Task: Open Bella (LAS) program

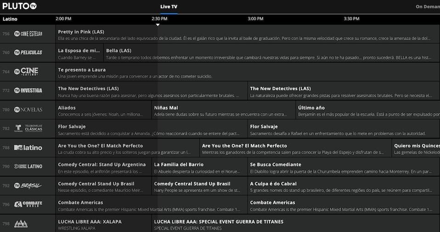Action: 271,53
